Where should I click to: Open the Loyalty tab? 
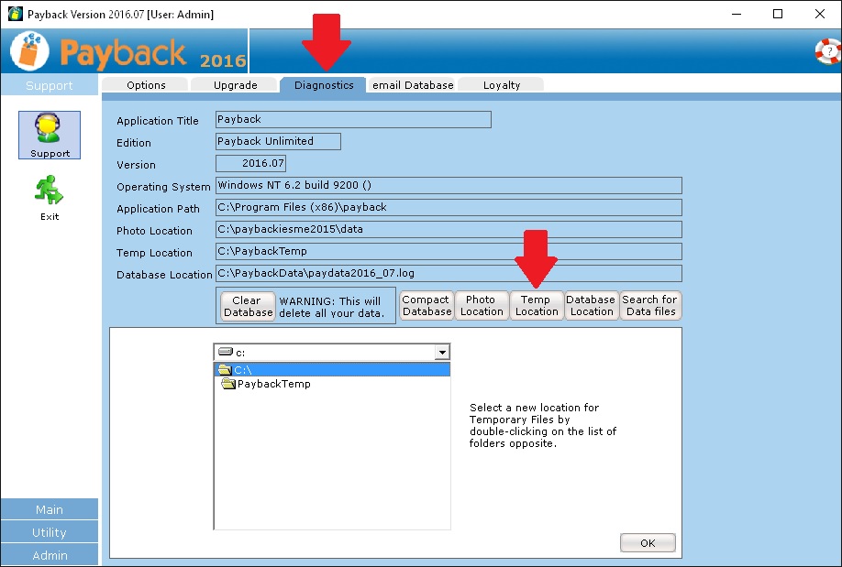point(502,85)
